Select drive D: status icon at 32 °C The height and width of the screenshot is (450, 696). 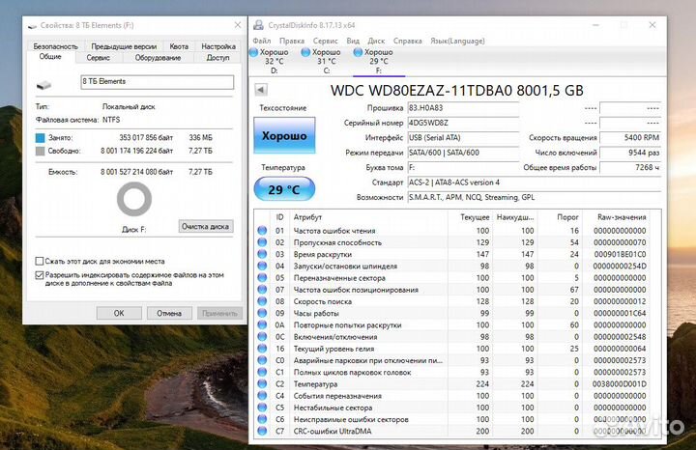tap(254, 52)
